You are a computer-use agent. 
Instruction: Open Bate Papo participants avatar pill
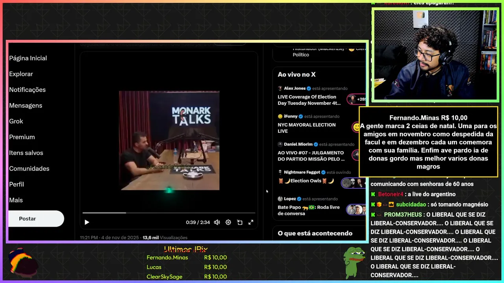pyautogui.click(x=356, y=209)
